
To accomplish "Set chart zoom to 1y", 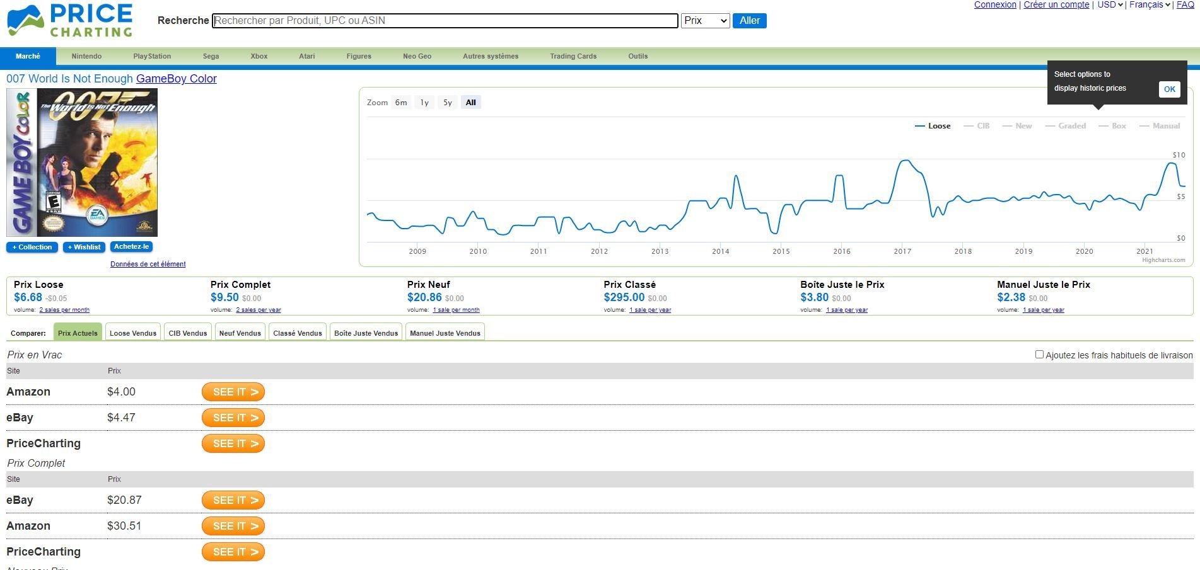I will point(424,103).
